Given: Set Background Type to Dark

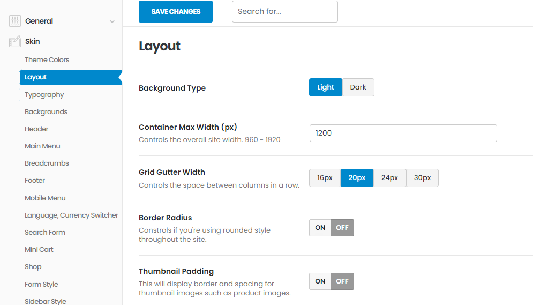Looking at the screenshot, I should (358, 87).
